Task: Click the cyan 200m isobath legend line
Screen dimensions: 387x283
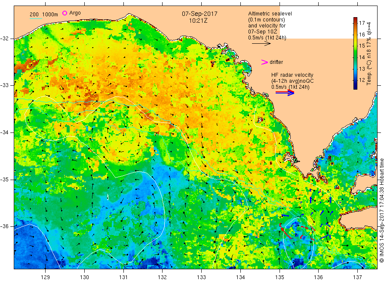Action: tap(36, 18)
